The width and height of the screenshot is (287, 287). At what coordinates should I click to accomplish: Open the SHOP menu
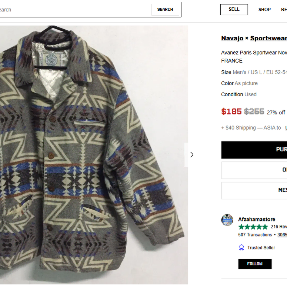264,10
